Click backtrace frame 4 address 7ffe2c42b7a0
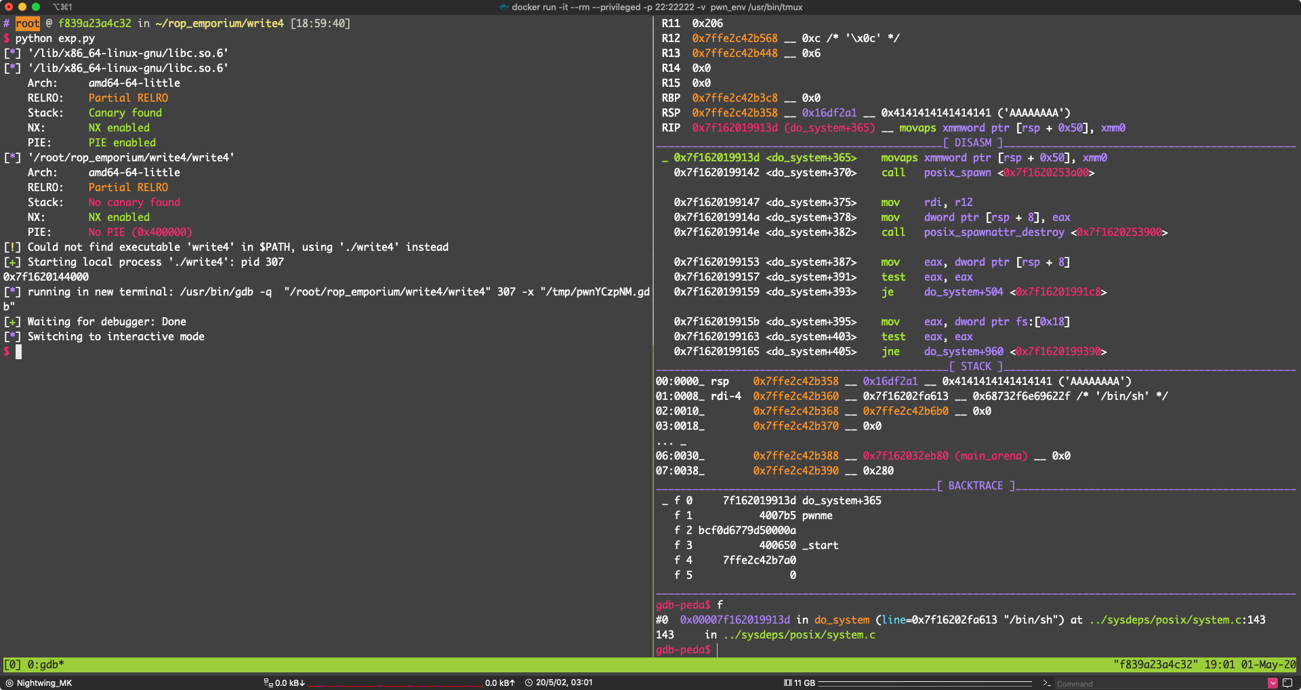This screenshot has height=690, width=1301. pyautogui.click(x=759, y=561)
